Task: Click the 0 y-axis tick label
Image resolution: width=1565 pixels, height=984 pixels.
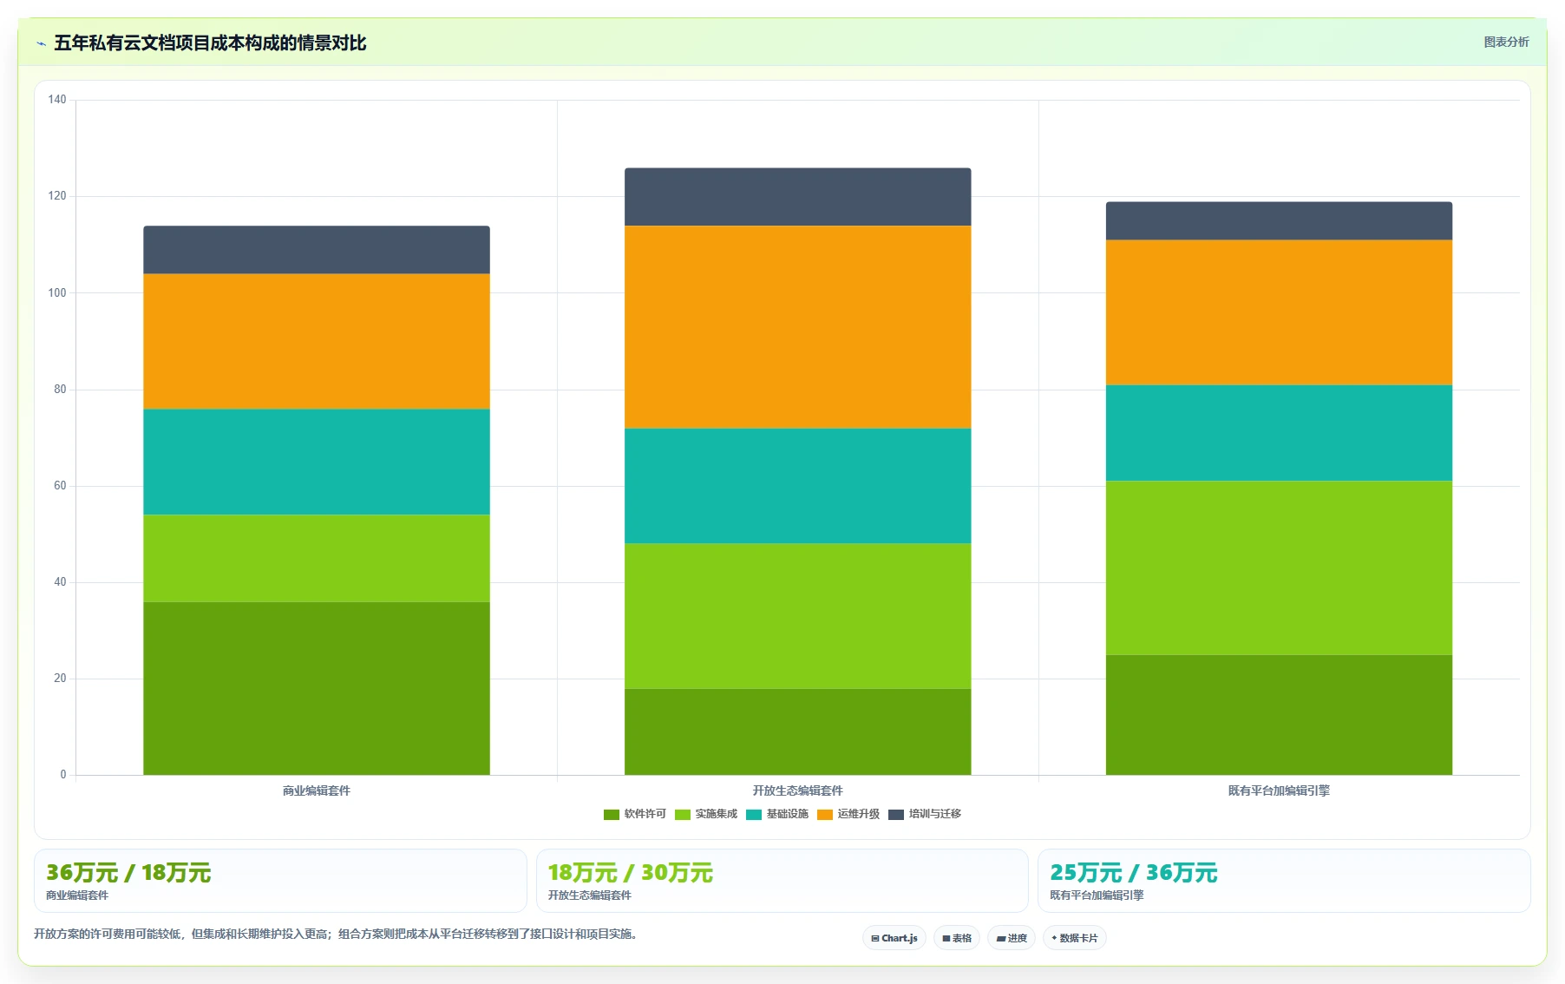Action: (x=63, y=775)
